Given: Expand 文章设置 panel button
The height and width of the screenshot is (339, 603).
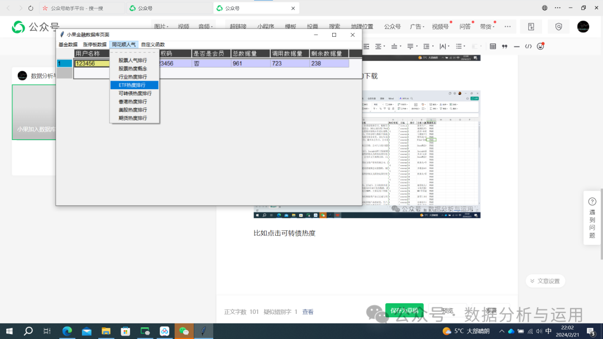Looking at the screenshot, I should 545,281.
